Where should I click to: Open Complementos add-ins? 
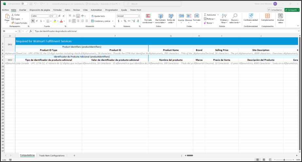point(267,17)
